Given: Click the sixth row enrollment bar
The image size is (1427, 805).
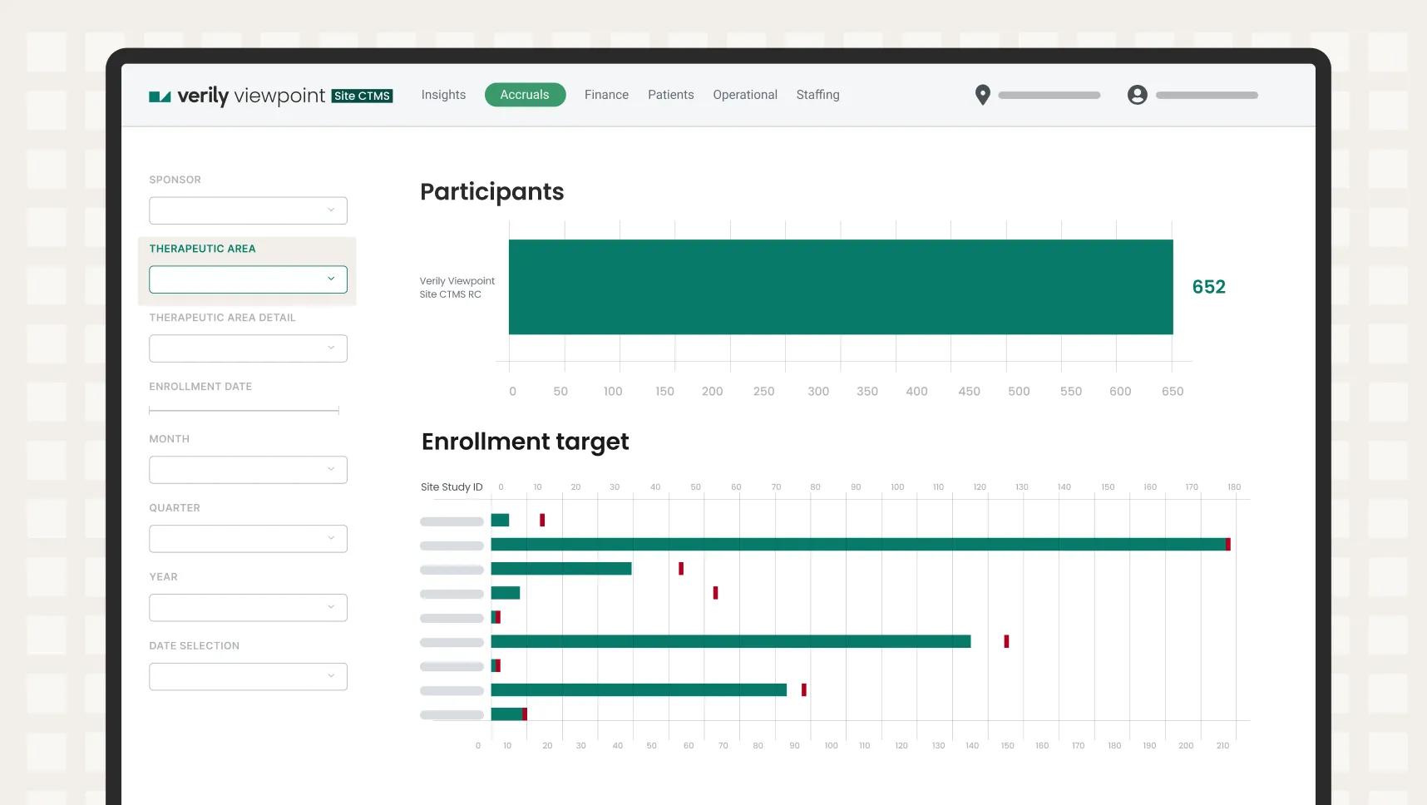Looking at the screenshot, I should pyautogui.click(x=731, y=641).
